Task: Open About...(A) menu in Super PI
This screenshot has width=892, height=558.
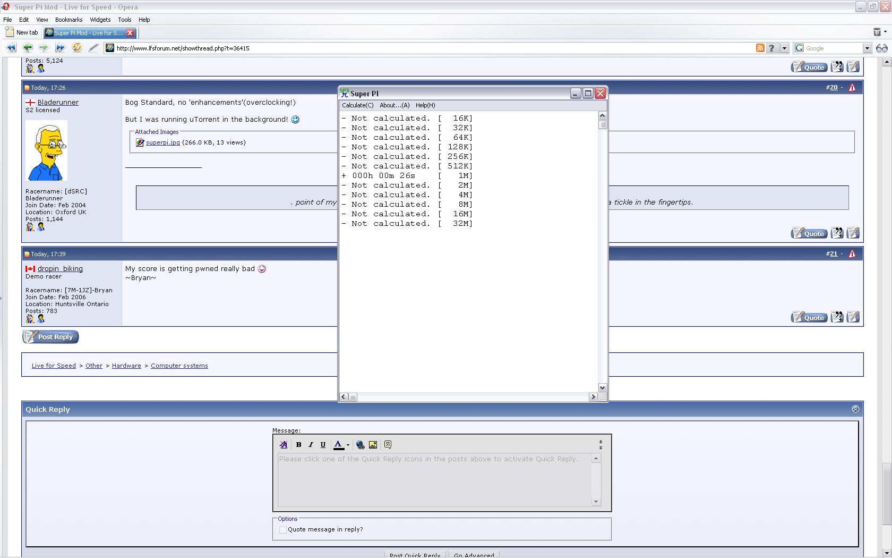Action: pyautogui.click(x=394, y=105)
